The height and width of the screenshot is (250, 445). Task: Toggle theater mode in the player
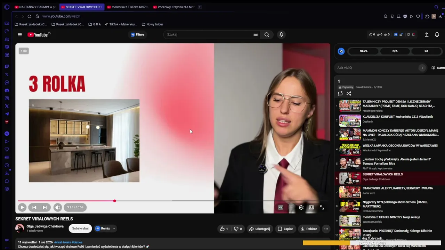[x=311, y=207]
